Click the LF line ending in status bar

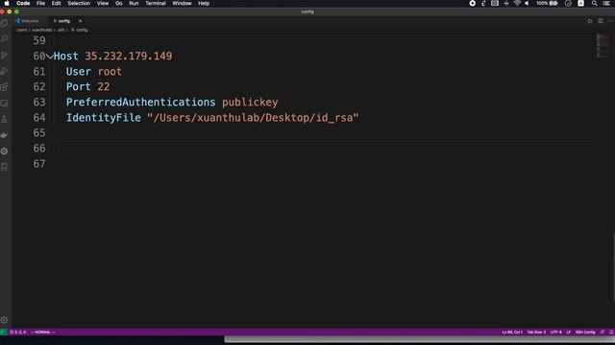tap(568, 333)
